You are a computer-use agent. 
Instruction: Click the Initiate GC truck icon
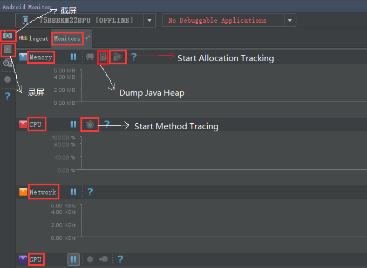(90, 57)
